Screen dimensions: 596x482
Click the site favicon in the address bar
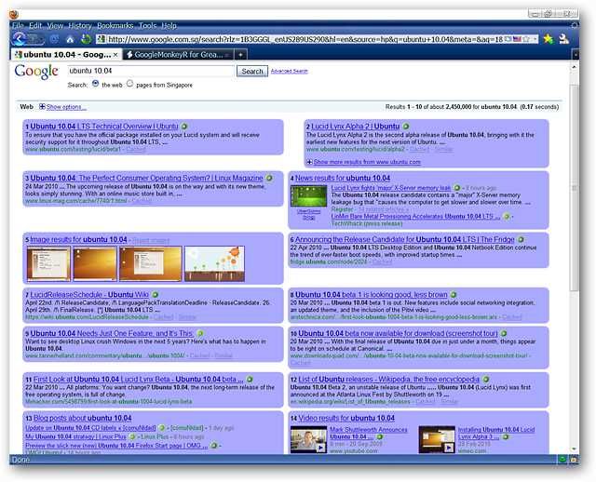coord(101,39)
